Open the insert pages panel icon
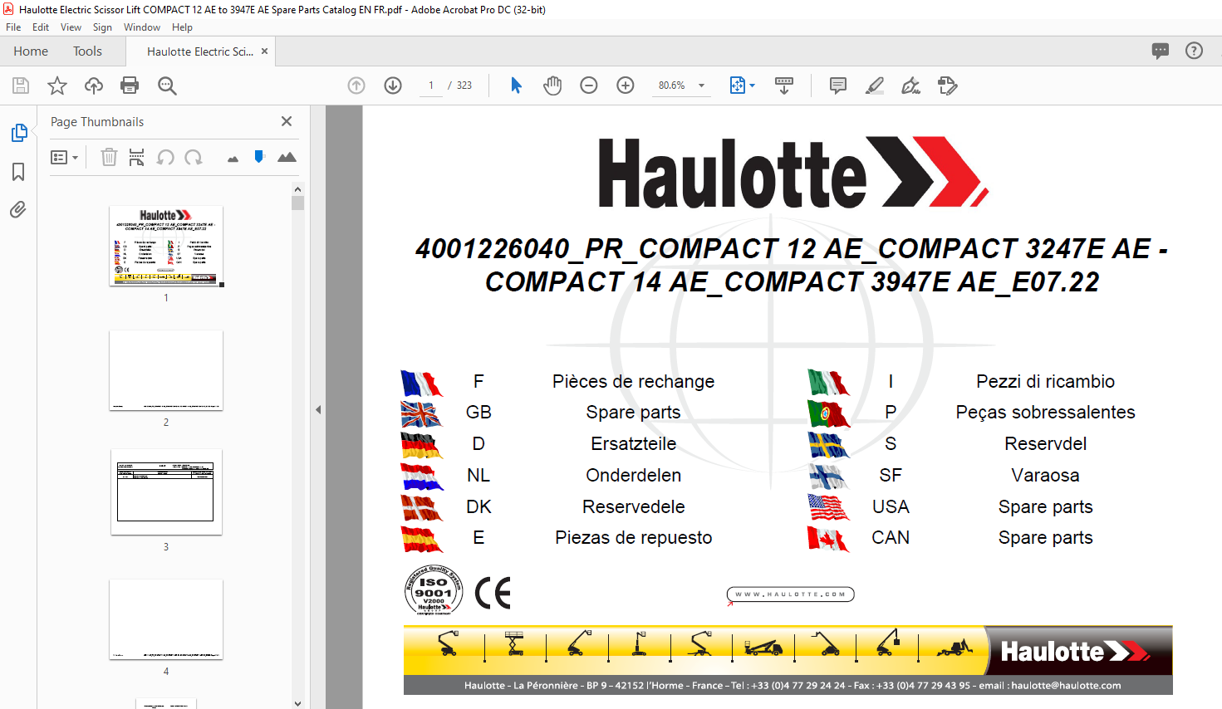The width and height of the screenshot is (1222, 709). tap(137, 157)
